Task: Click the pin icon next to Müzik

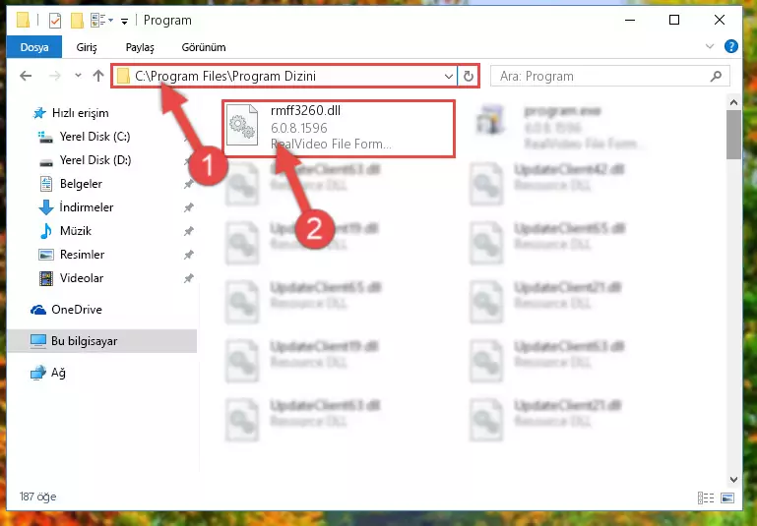Action: [188, 231]
